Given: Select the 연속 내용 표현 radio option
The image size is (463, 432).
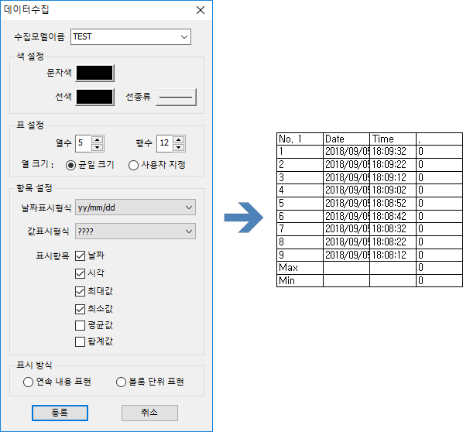Looking at the screenshot, I should (x=28, y=382).
